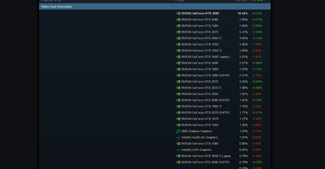Click the -0.71% change for AMD Radeon
This screenshot has height=169, width=325.
[x=257, y=131]
